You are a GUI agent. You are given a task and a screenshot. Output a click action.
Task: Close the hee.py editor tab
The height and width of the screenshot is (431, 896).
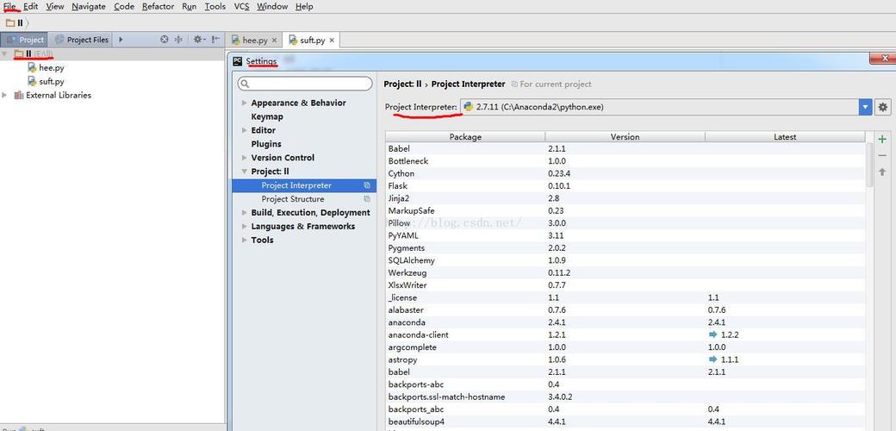tap(274, 41)
